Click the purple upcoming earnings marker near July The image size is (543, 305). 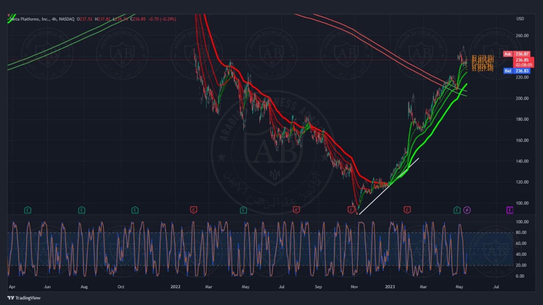(510, 210)
